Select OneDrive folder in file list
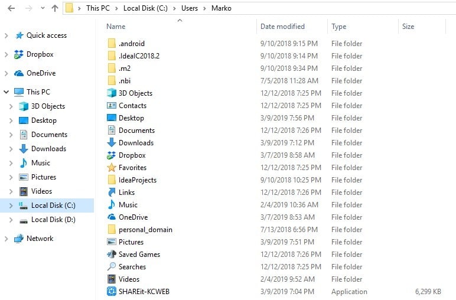 click(133, 217)
